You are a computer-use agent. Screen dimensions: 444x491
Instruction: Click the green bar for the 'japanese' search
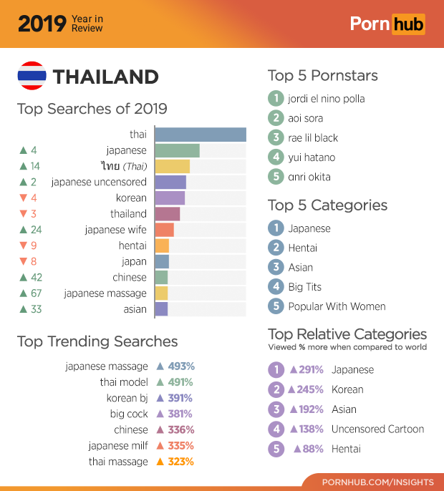(177, 150)
